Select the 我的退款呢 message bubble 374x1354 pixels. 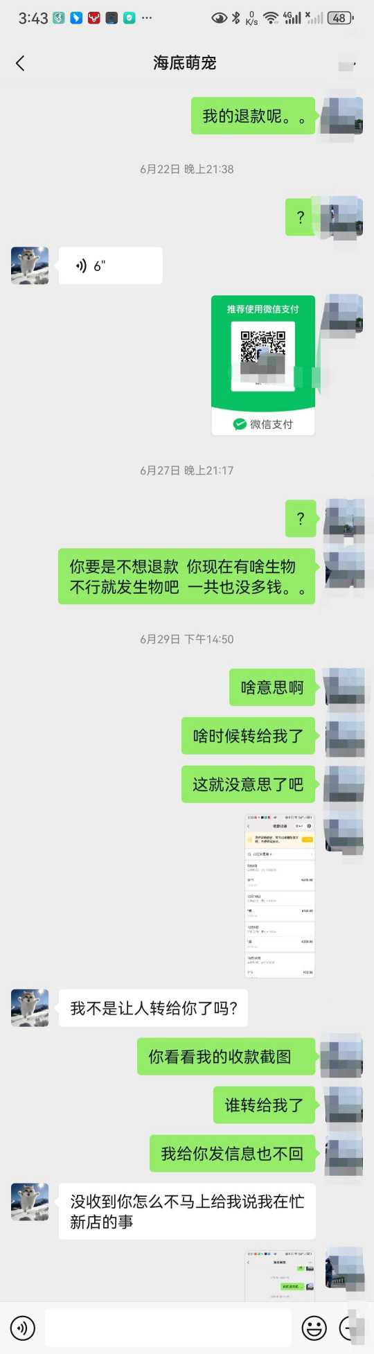253,116
